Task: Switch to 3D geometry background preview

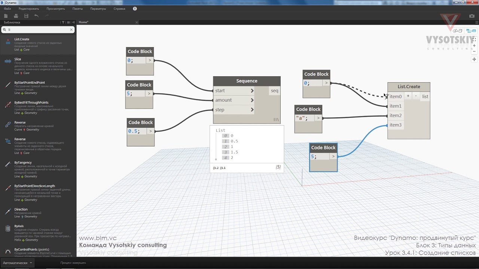Action: pos(457,31)
